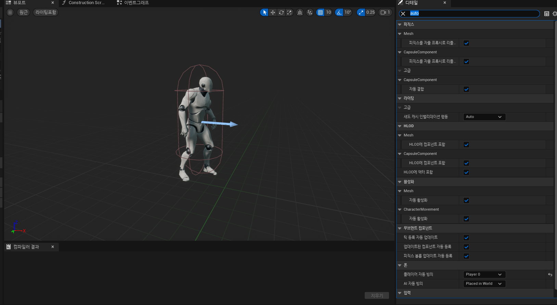557x305 pixels.
Task: Select the scale tool in viewport toolbar
Action: (x=289, y=12)
